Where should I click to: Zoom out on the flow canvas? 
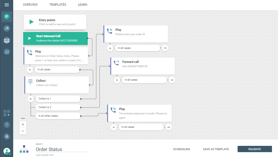23,131
